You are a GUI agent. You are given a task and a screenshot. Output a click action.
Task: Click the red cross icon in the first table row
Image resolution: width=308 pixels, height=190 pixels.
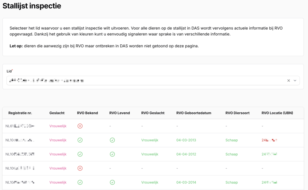click(80, 126)
